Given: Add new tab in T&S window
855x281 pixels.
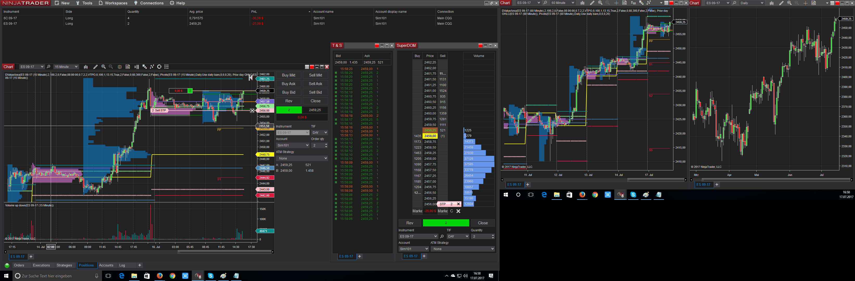Looking at the screenshot, I should (359, 257).
